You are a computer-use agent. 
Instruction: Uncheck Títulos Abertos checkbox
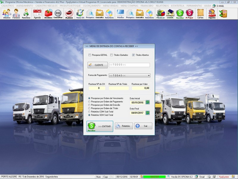point(133,55)
